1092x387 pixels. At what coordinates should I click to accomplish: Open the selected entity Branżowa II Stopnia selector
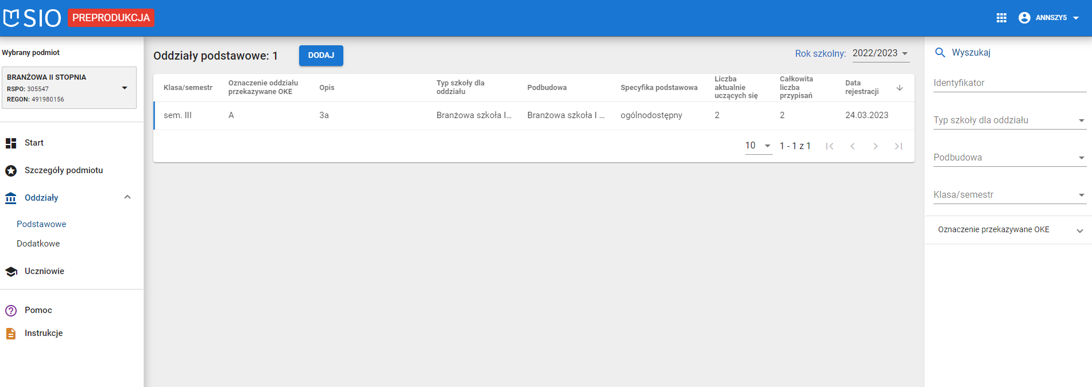(x=68, y=88)
